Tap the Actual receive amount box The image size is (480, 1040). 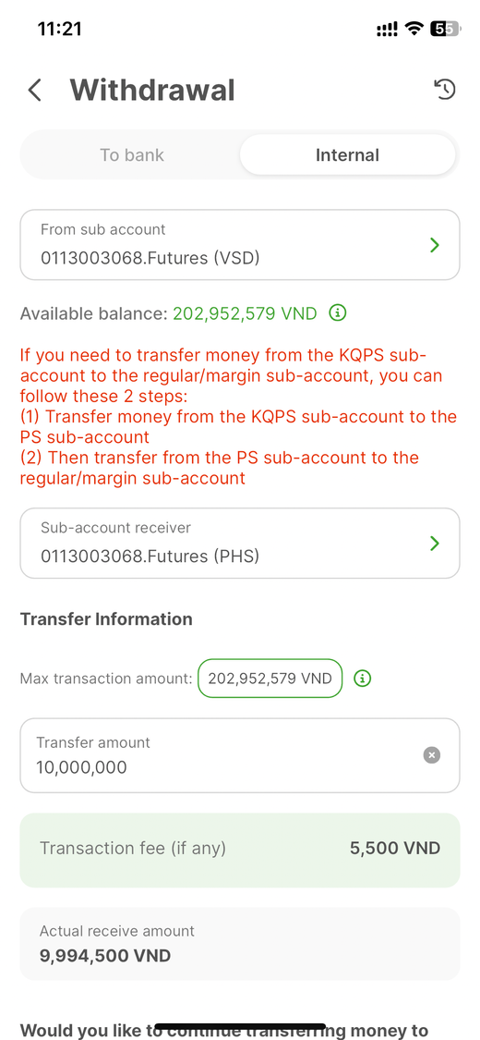(x=240, y=944)
